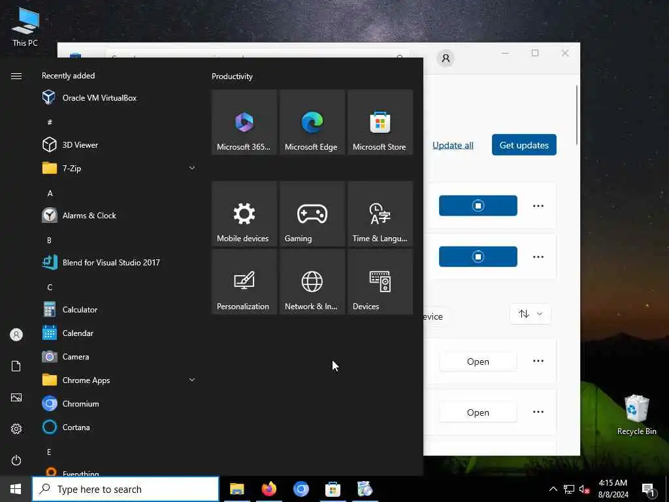Open more options for second updating app
The width and height of the screenshot is (669, 502).
tap(538, 256)
